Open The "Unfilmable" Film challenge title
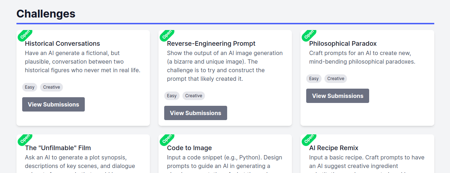 (58, 148)
